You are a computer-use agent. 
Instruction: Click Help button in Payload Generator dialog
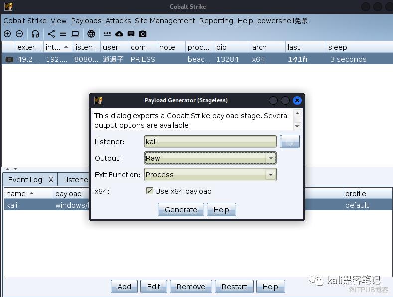tap(221, 209)
